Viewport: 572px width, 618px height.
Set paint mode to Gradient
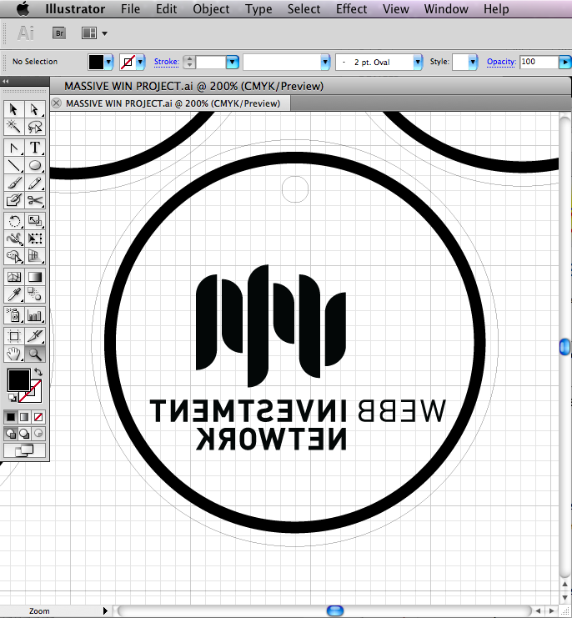pos(24,417)
